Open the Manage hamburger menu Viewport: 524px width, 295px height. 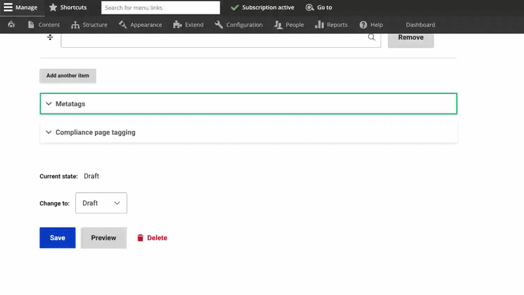point(8,7)
